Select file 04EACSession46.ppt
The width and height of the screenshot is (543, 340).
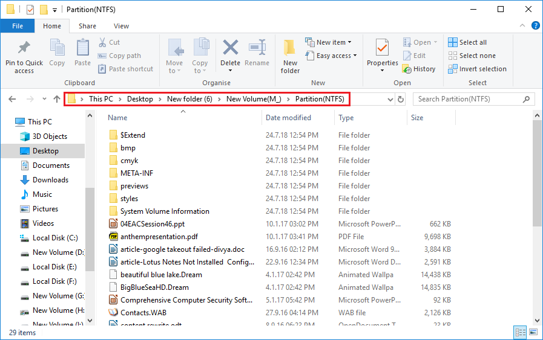pos(153,224)
